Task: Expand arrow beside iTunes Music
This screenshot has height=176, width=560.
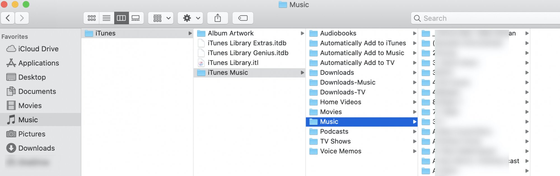Action: (302, 73)
